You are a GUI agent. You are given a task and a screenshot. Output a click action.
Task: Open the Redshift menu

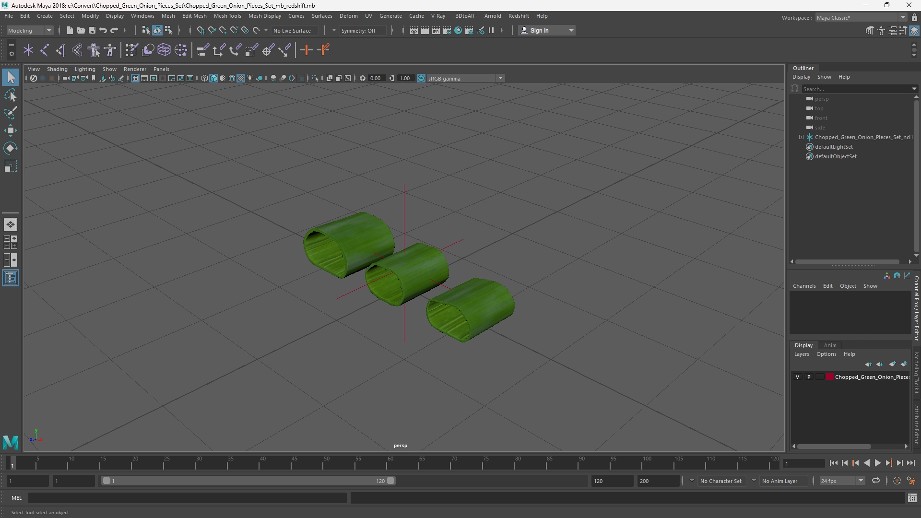point(519,16)
